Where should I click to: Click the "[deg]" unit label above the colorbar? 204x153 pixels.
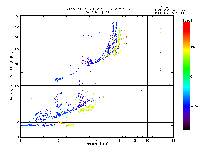click(x=187, y=20)
